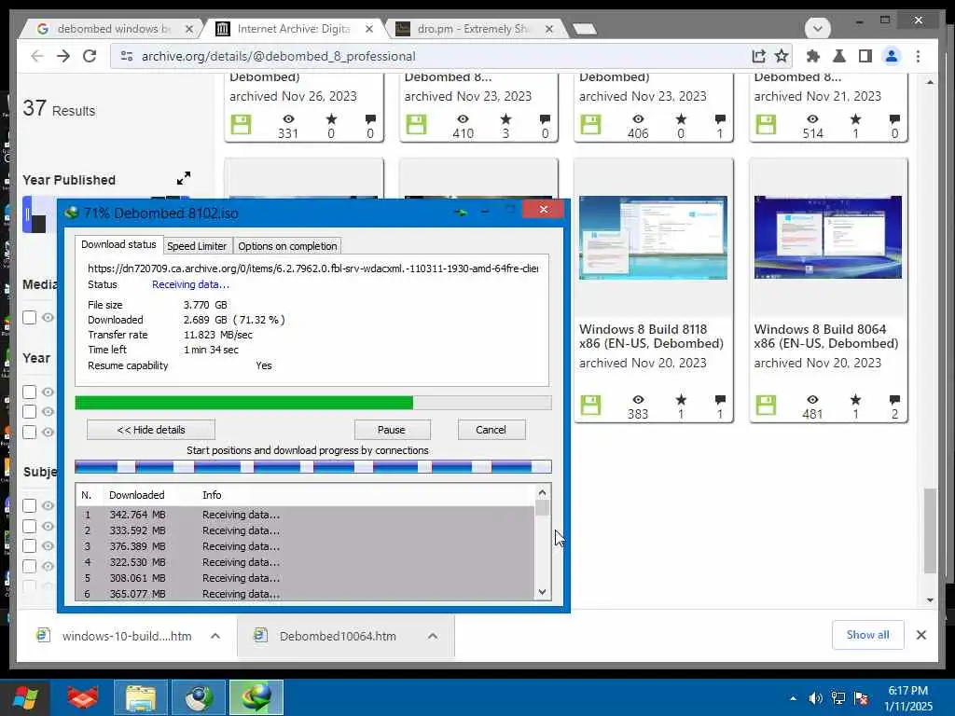Viewport: 955px width, 716px height.
Task: Share this page icon in address bar
Action: click(758, 56)
